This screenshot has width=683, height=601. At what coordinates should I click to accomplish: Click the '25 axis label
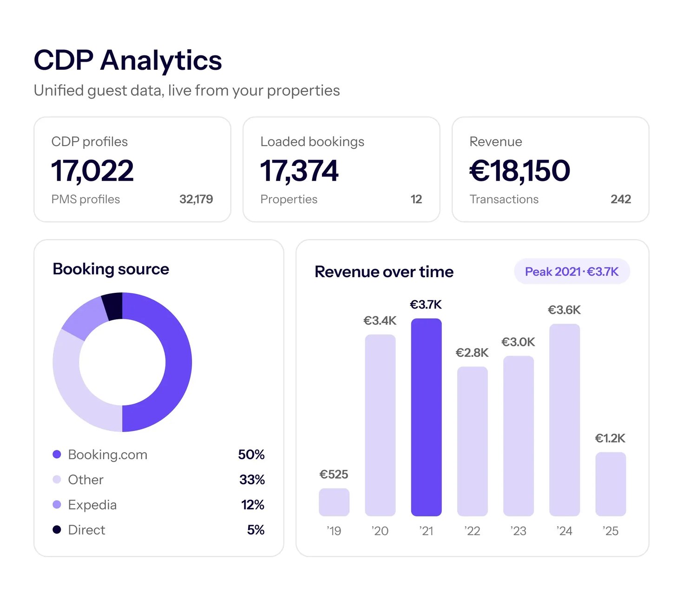click(611, 531)
